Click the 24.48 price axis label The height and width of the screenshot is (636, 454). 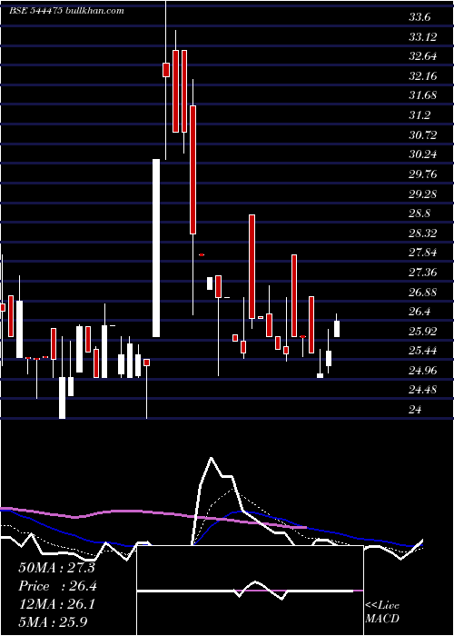point(423,390)
